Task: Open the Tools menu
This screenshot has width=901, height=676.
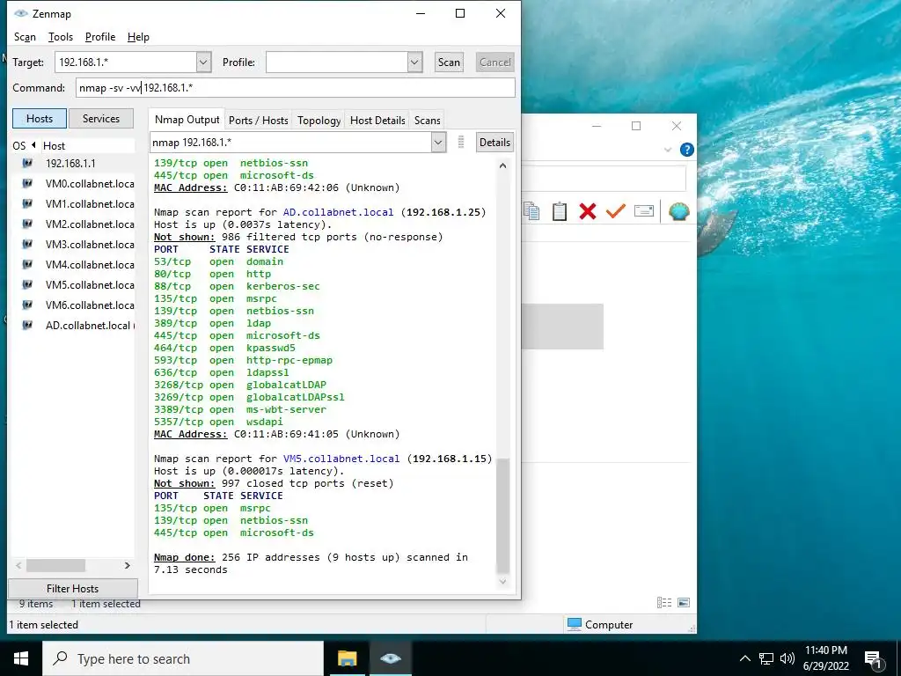Action: click(61, 37)
